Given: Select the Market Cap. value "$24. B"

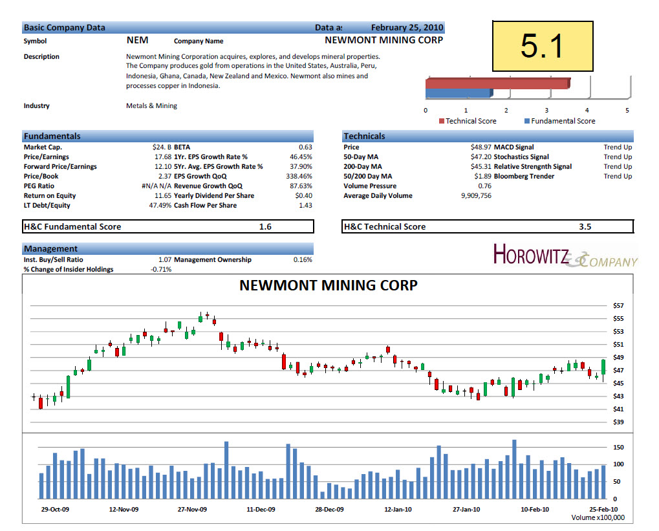Looking at the screenshot, I should coord(162,147).
